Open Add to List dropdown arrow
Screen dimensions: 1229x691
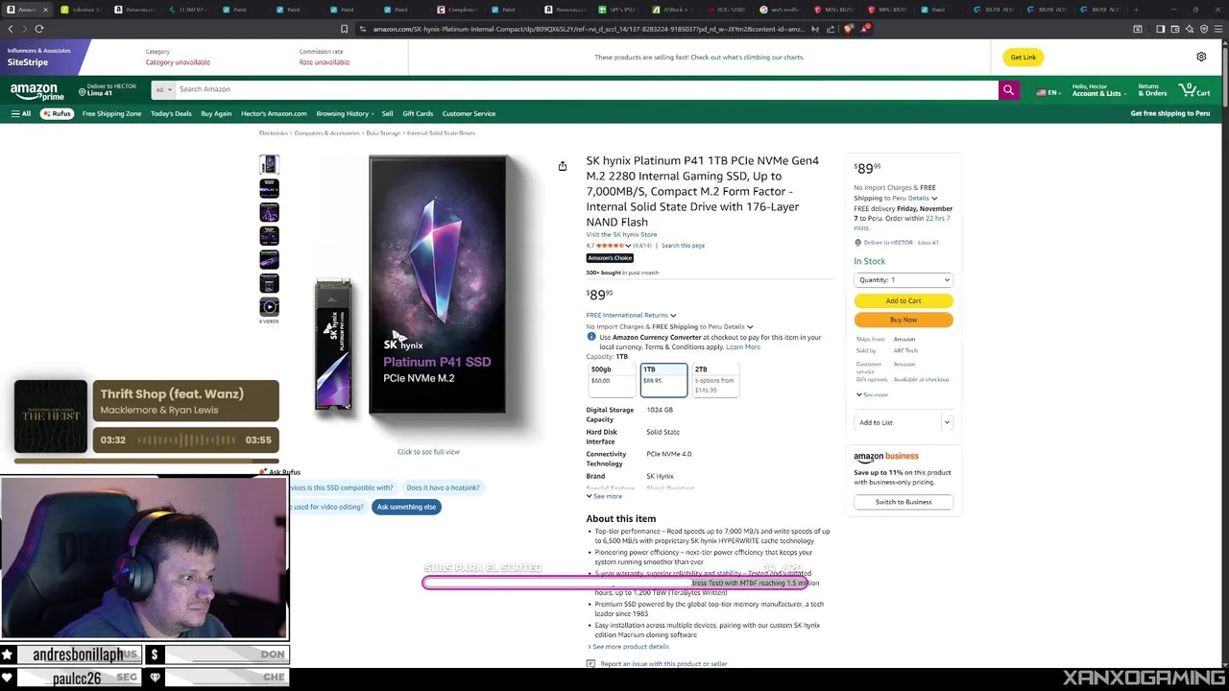947,422
